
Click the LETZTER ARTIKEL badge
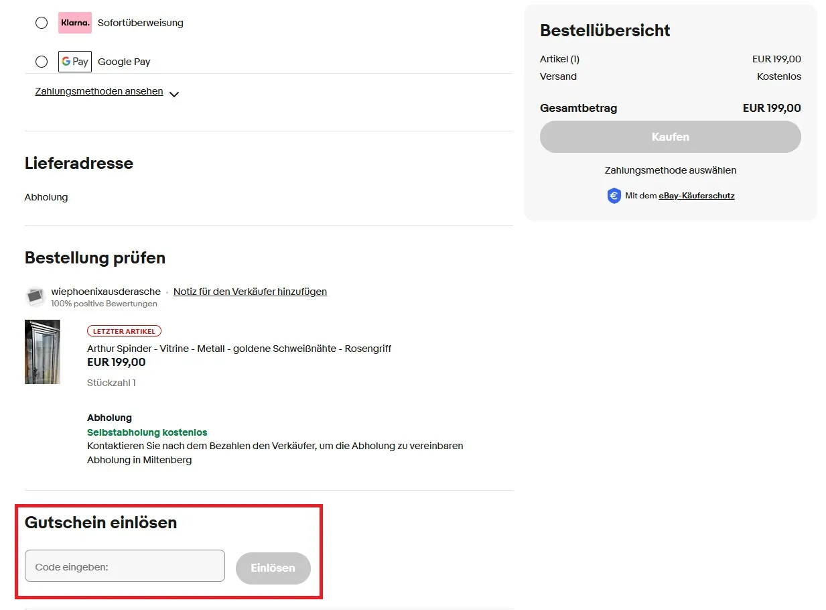pyautogui.click(x=124, y=330)
